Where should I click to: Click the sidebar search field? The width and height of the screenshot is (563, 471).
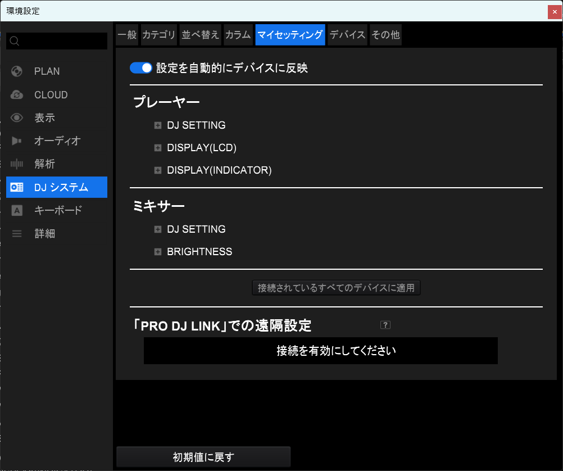pyautogui.click(x=57, y=41)
